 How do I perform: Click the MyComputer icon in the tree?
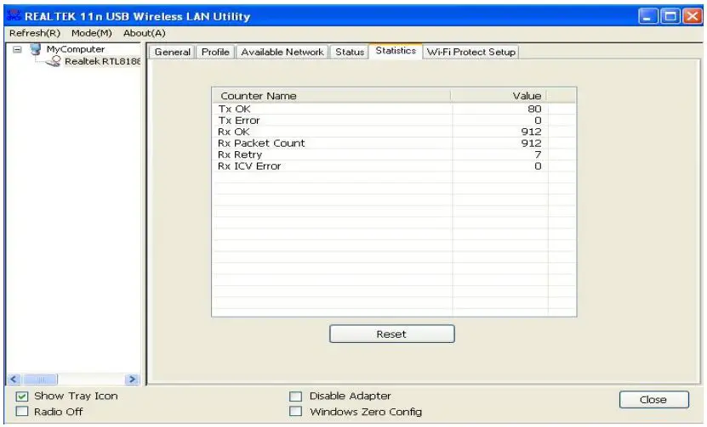[x=36, y=49]
